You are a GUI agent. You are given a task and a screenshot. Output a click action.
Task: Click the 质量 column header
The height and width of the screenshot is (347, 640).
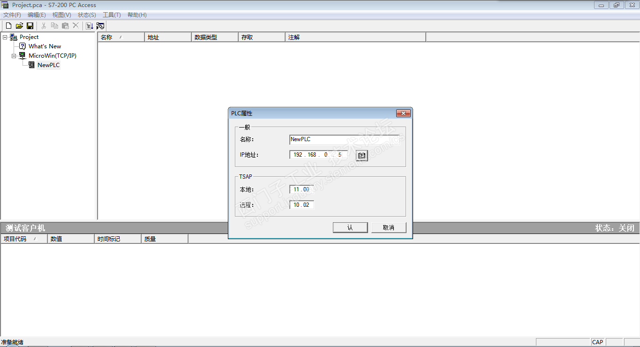point(165,239)
